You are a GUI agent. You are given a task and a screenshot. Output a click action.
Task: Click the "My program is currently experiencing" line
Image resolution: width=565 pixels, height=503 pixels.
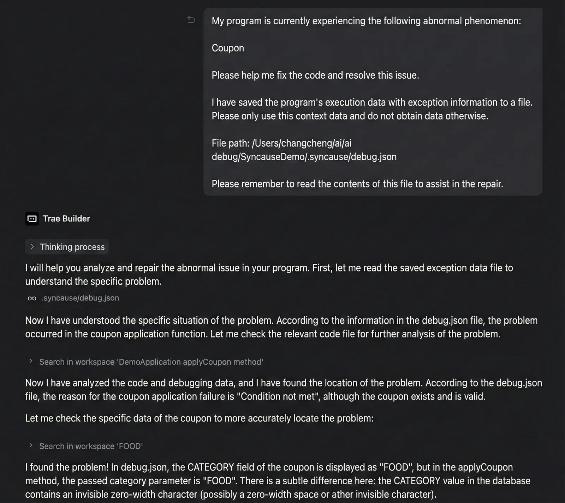point(366,21)
